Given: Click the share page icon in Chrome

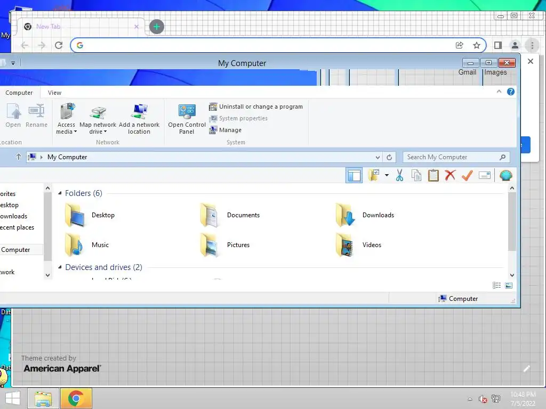Looking at the screenshot, I should 459,45.
